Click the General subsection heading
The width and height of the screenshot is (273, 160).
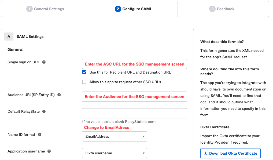point(16,50)
